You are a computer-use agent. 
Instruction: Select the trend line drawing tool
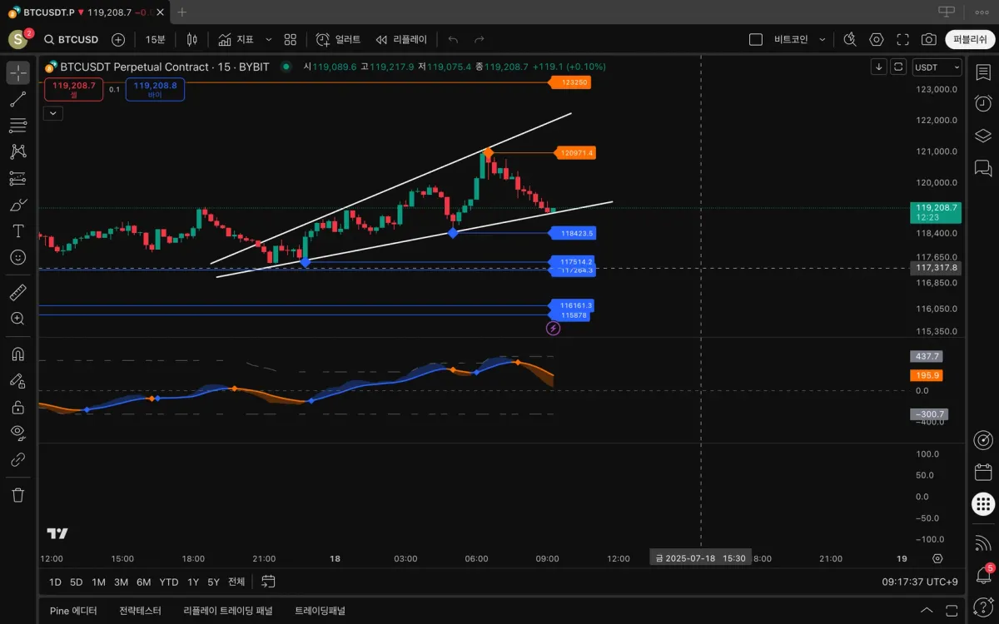click(17, 99)
